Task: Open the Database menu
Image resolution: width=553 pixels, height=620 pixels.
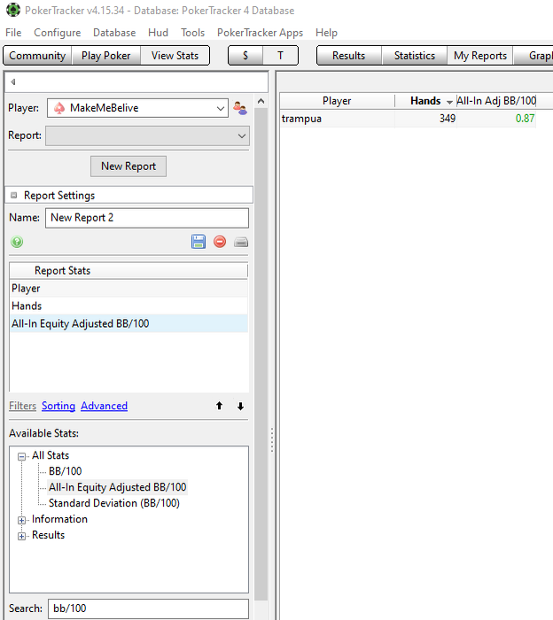Action: 114,33
